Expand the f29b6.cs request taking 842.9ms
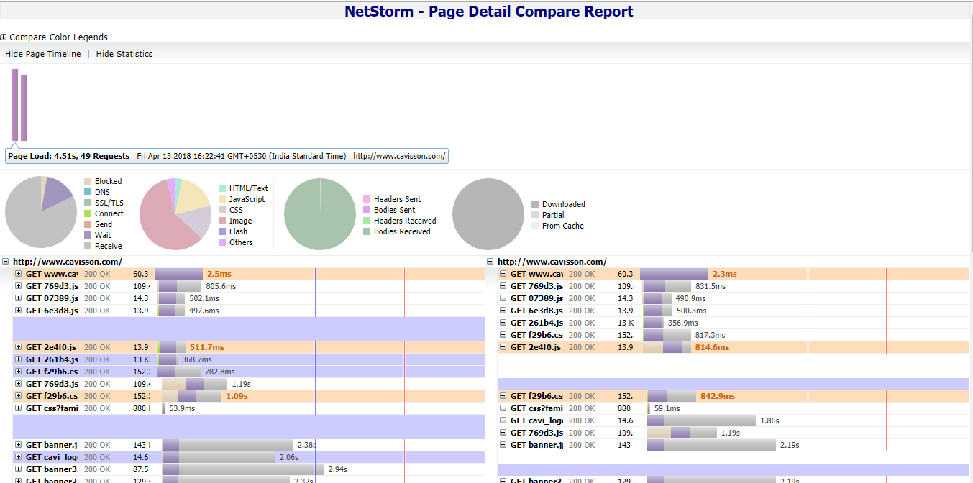The width and height of the screenshot is (973, 483). (x=503, y=396)
